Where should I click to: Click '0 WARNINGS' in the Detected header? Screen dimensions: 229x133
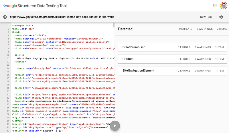(x=204, y=29)
